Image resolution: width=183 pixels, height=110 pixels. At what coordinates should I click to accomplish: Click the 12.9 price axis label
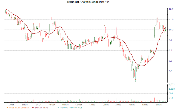tap(172, 9)
